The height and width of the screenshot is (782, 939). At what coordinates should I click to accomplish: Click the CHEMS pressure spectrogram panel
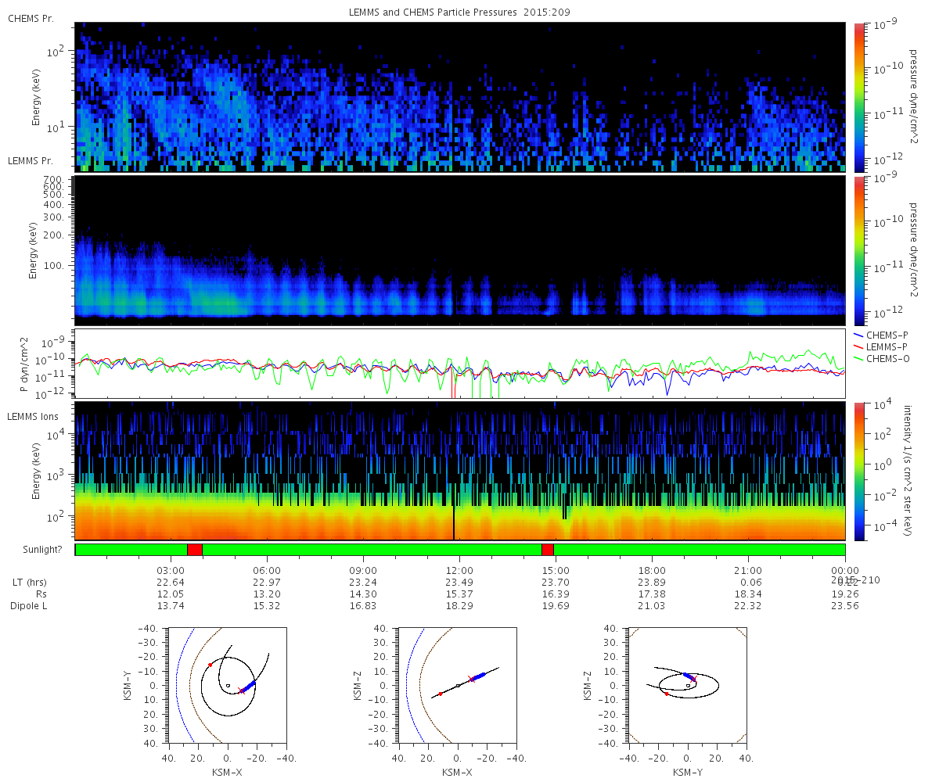point(460,98)
